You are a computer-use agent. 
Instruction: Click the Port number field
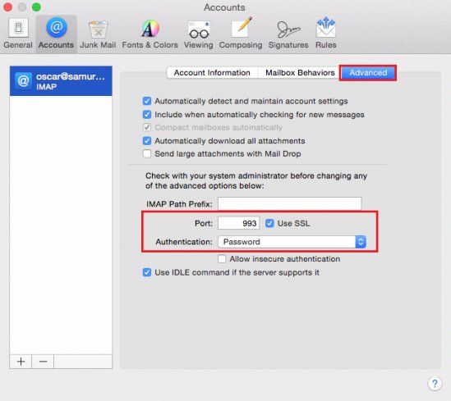click(238, 223)
